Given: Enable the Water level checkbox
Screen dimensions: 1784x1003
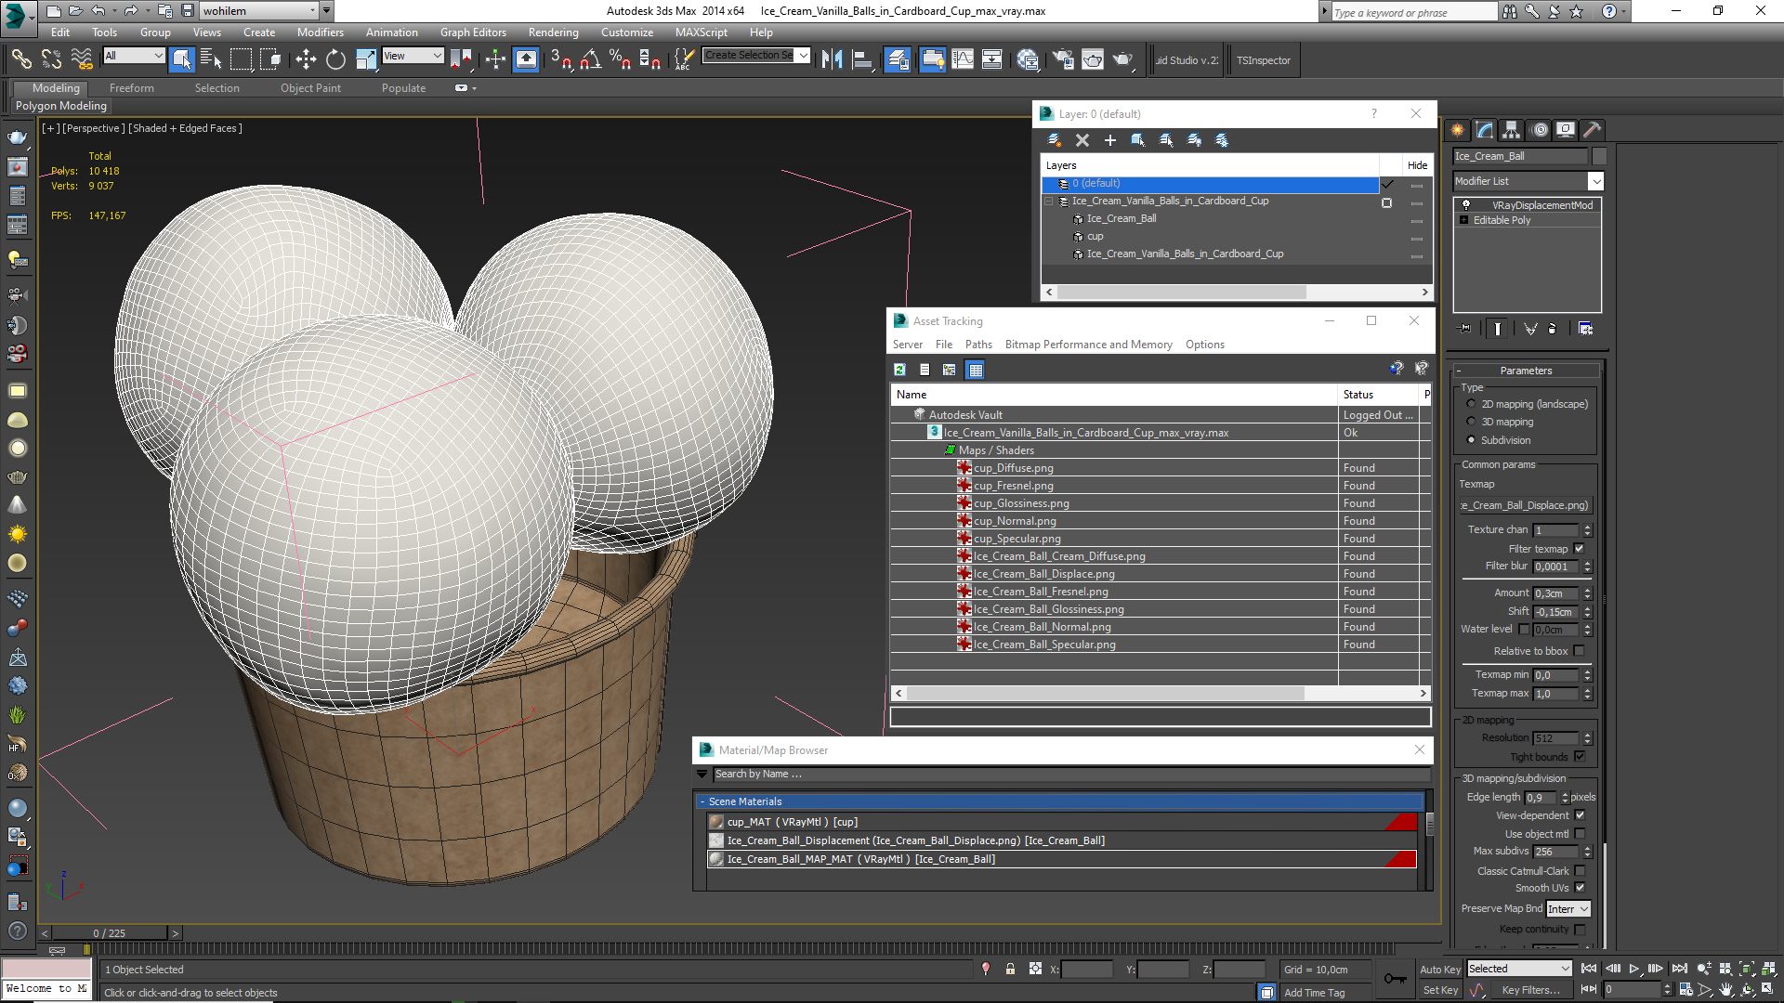Looking at the screenshot, I should (1524, 630).
